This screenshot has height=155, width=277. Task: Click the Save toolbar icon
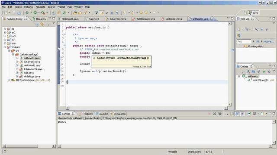click(14, 12)
